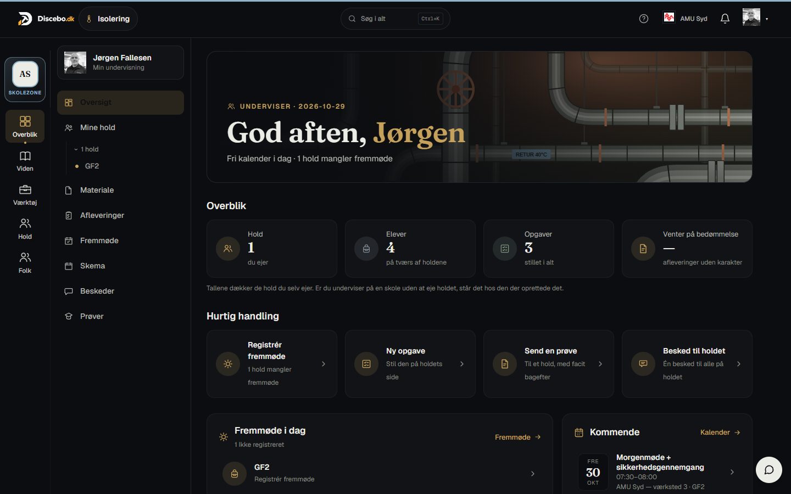Screen dimensions: 791x494
Task: Click the AMU Syd school logo
Action: 669,18
